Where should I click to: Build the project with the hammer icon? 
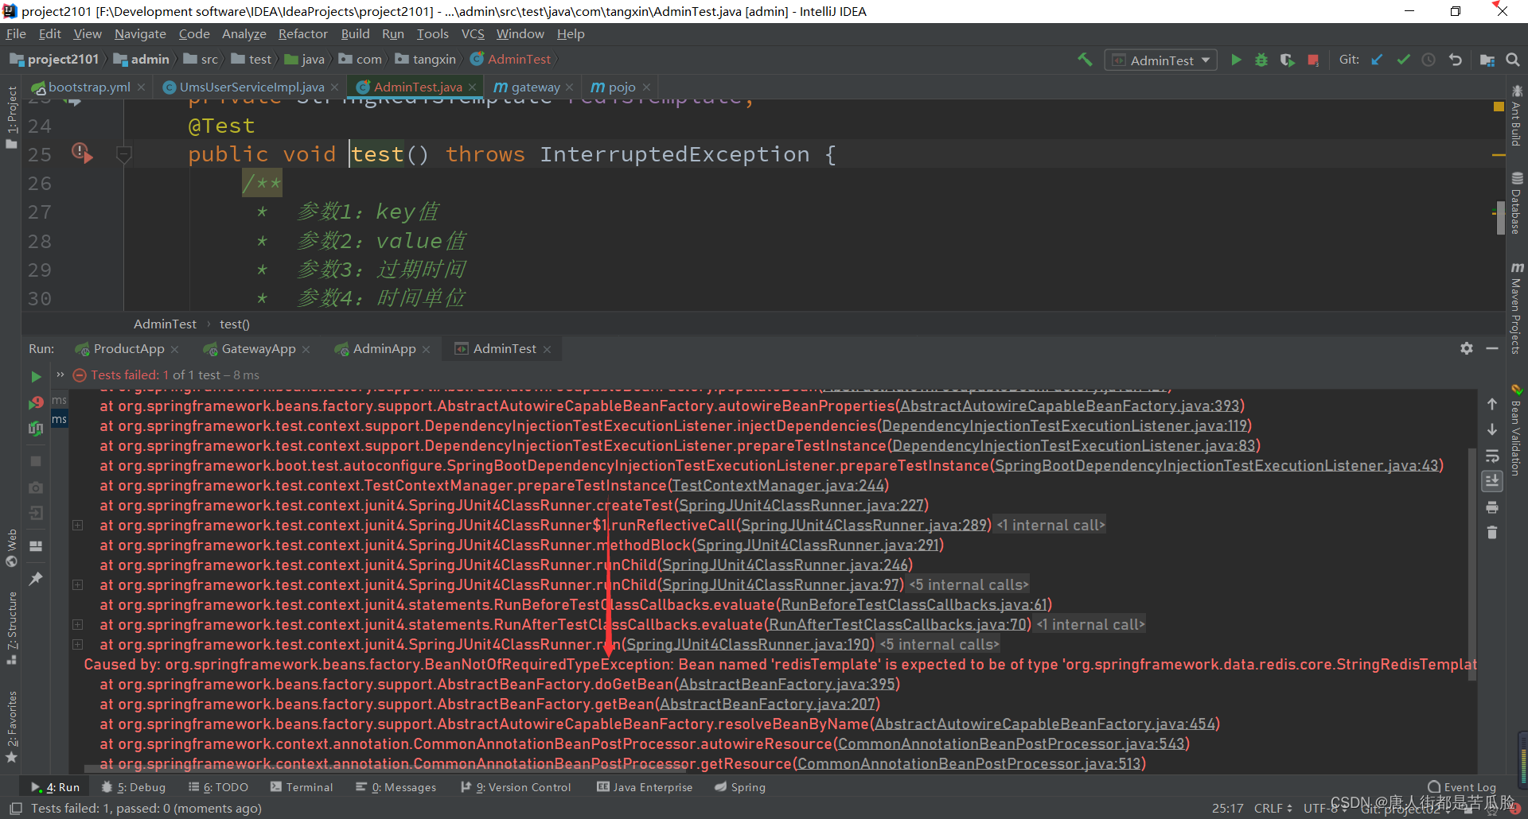pyautogui.click(x=1085, y=60)
